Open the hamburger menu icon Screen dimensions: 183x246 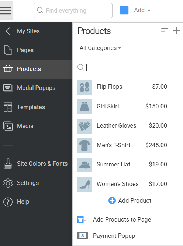(x=6, y=10)
